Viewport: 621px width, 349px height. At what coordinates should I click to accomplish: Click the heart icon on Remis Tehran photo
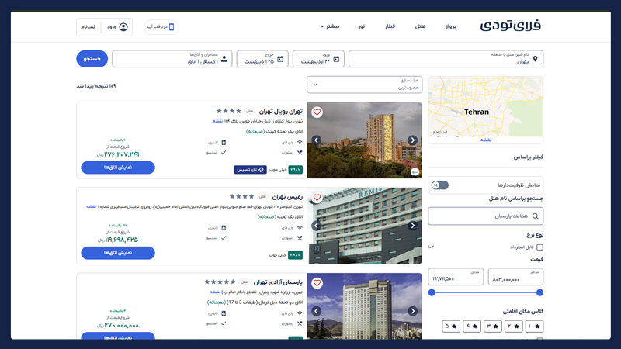pos(317,198)
